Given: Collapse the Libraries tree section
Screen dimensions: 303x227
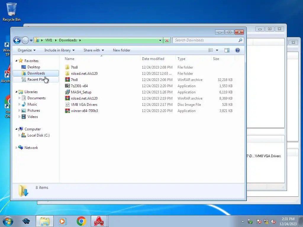Looking at the screenshot, I should coord(17,92).
